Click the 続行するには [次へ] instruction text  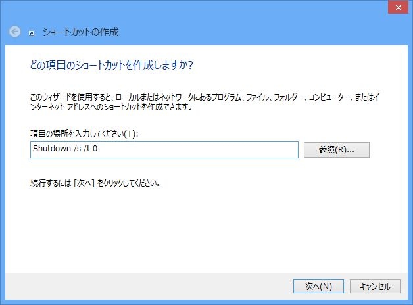pyautogui.click(x=96, y=183)
